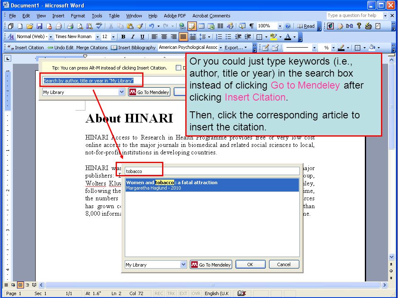Toggle Italic formatting
This screenshot has width=398, height=298.
[x=133, y=37]
